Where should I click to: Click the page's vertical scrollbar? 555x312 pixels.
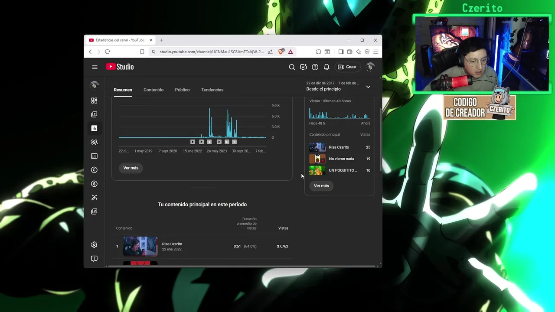(380, 139)
